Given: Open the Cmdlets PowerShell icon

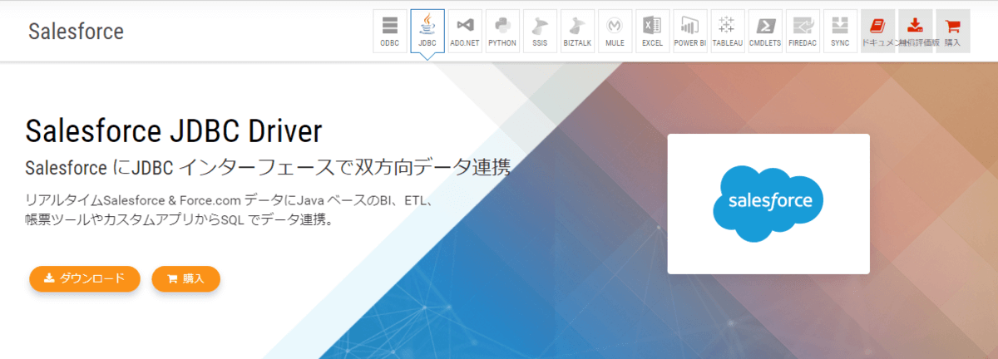Looking at the screenshot, I should click(x=765, y=31).
